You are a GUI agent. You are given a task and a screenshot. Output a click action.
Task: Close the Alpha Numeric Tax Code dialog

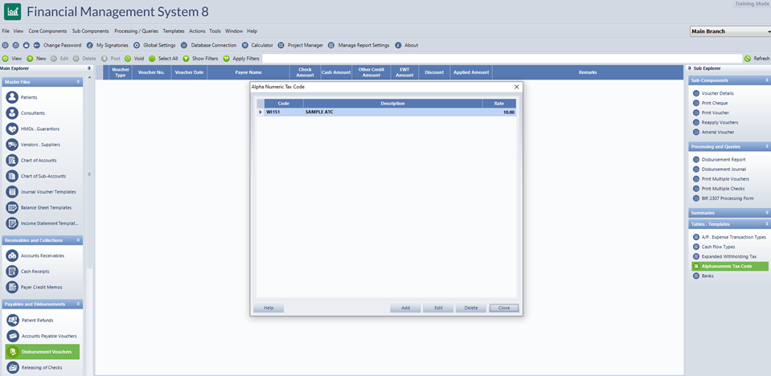tap(516, 87)
